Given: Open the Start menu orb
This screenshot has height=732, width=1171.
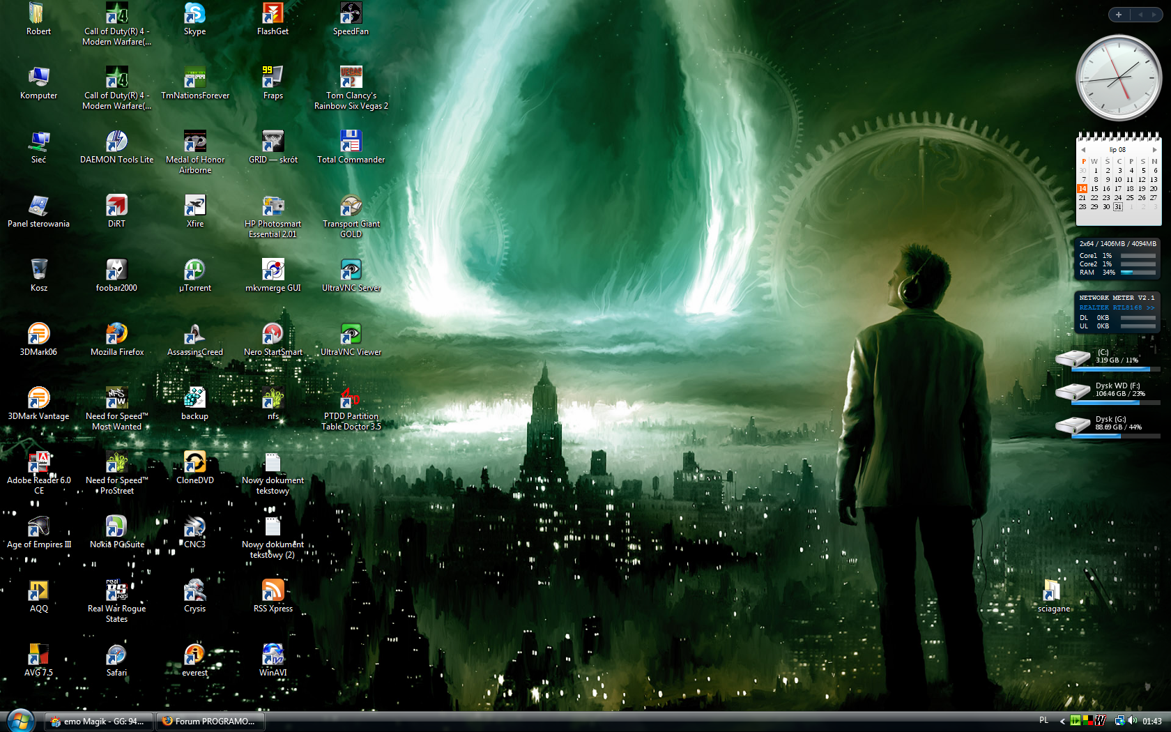Looking at the screenshot, I should point(20,721).
